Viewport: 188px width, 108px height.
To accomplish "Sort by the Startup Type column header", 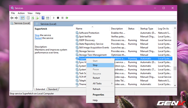I will [148, 29].
